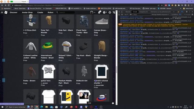Open the Github bookmark
This screenshot has width=194, height=109.
coord(149,8)
